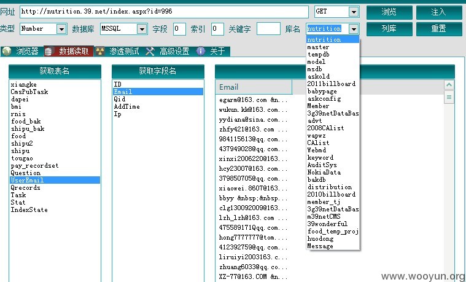Select askold database option
This screenshot has width=466, height=282.
[333, 76]
